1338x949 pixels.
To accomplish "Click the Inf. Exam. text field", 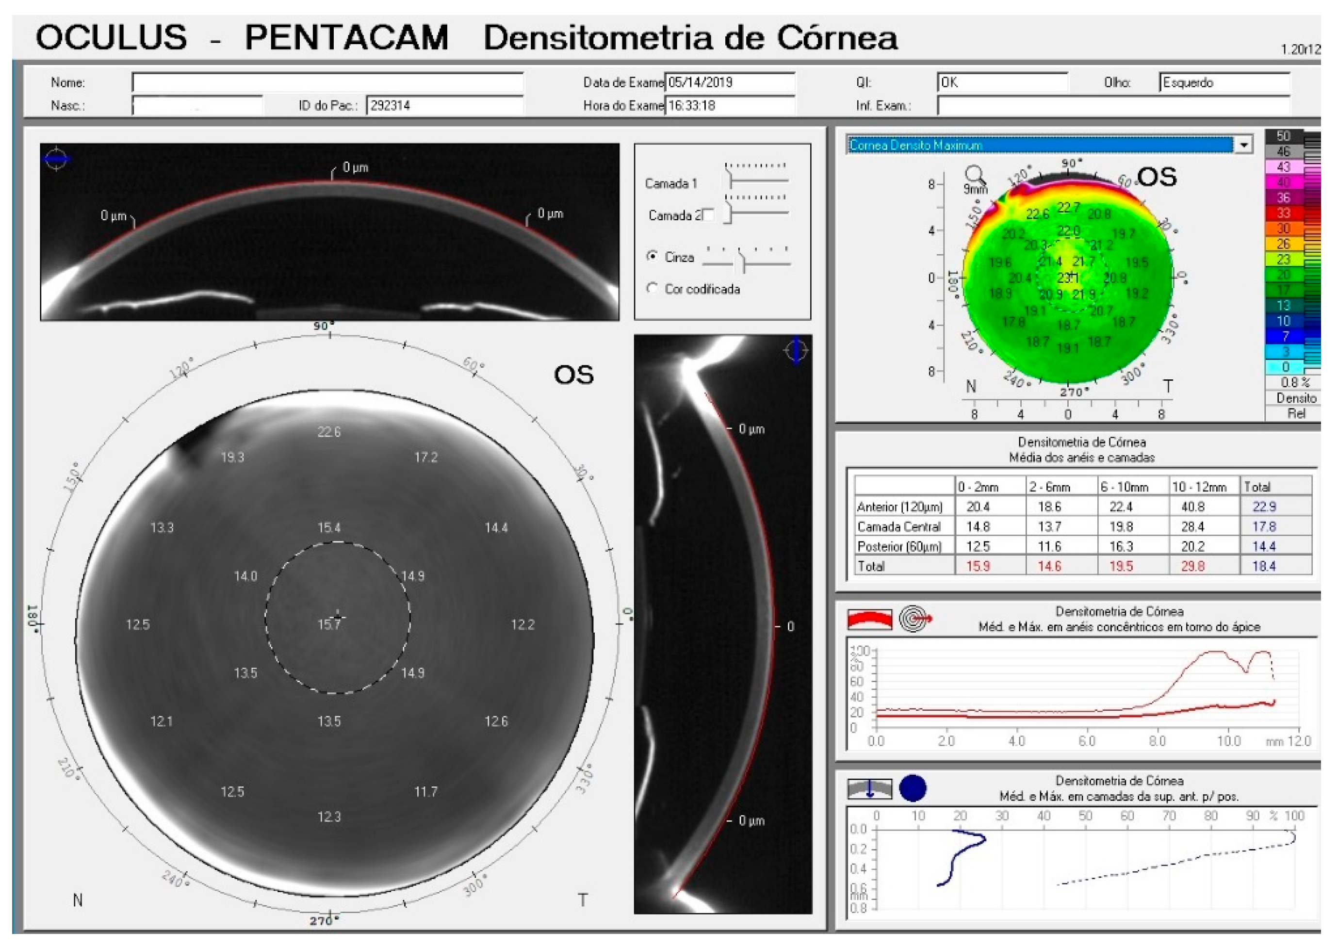I will tap(1113, 106).
